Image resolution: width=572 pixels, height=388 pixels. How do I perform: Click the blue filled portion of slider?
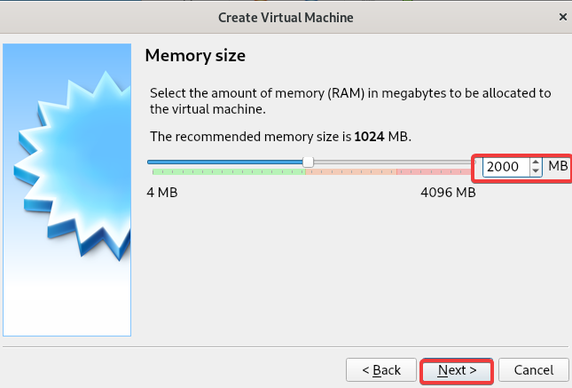(x=225, y=162)
